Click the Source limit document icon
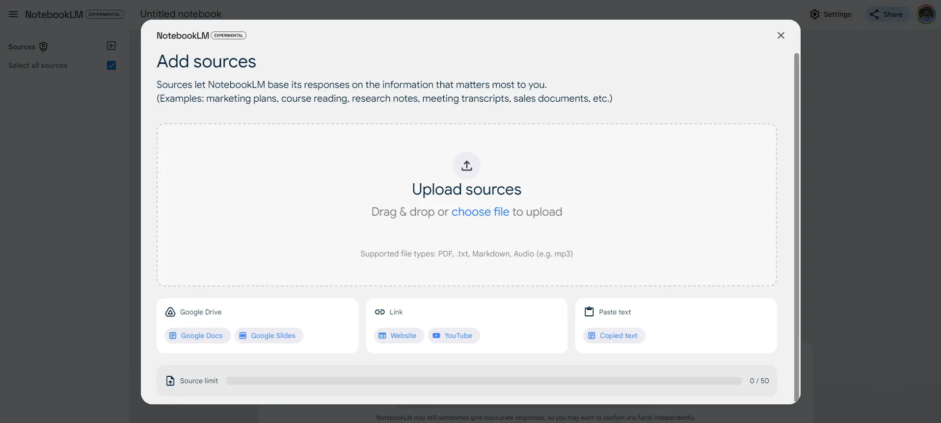 coord(170,381)
